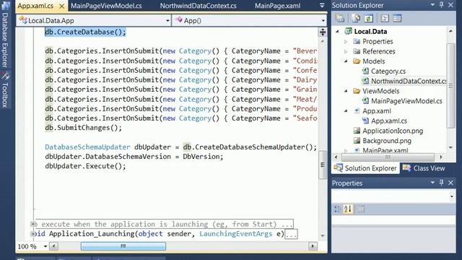
Task: Collapse the Models folder
Action: tap(346, 61)
